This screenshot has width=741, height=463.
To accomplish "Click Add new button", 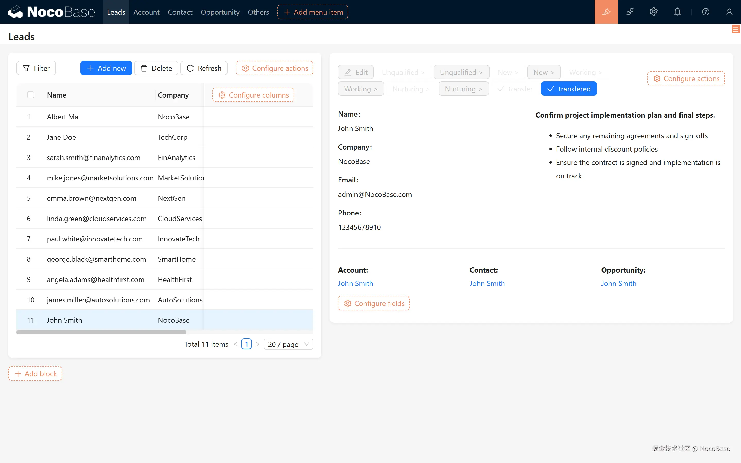I will pyautogui.click(x=106, y=68).
